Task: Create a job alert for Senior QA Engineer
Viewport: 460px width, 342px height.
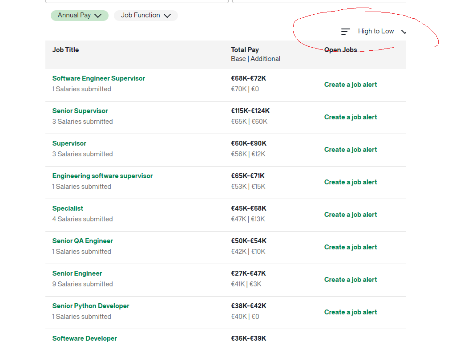Action: [351, 247]
